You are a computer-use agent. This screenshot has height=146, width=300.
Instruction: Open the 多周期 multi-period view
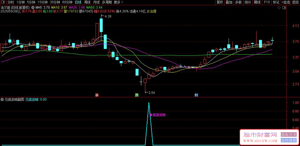pyautogui.click(x=107, y=2)
